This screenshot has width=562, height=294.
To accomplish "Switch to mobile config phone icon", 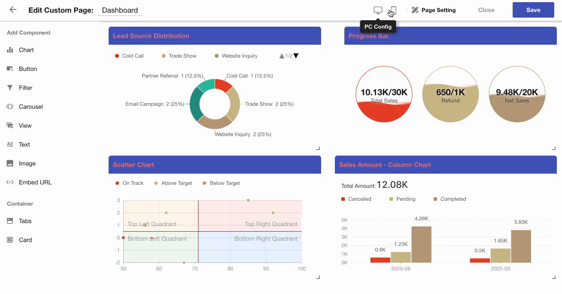I will point(393,10).
